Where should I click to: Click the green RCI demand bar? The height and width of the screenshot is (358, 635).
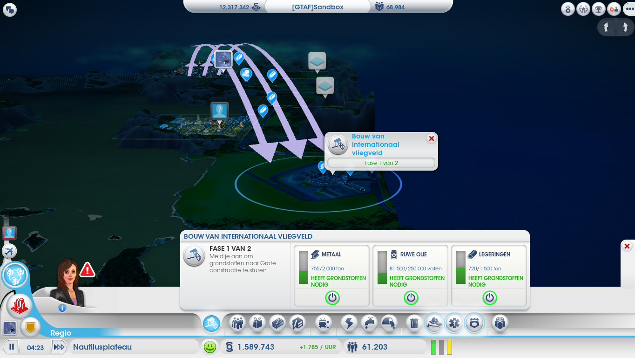click(434, 347)
